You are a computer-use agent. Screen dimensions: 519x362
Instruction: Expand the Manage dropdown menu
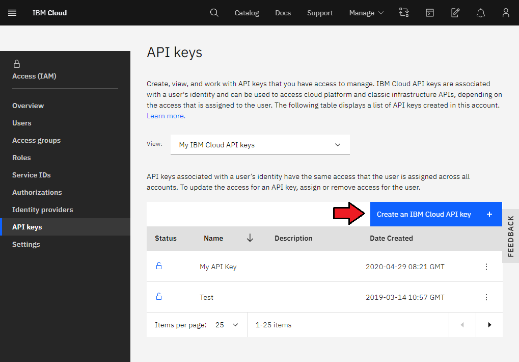[x=366, y=13]
